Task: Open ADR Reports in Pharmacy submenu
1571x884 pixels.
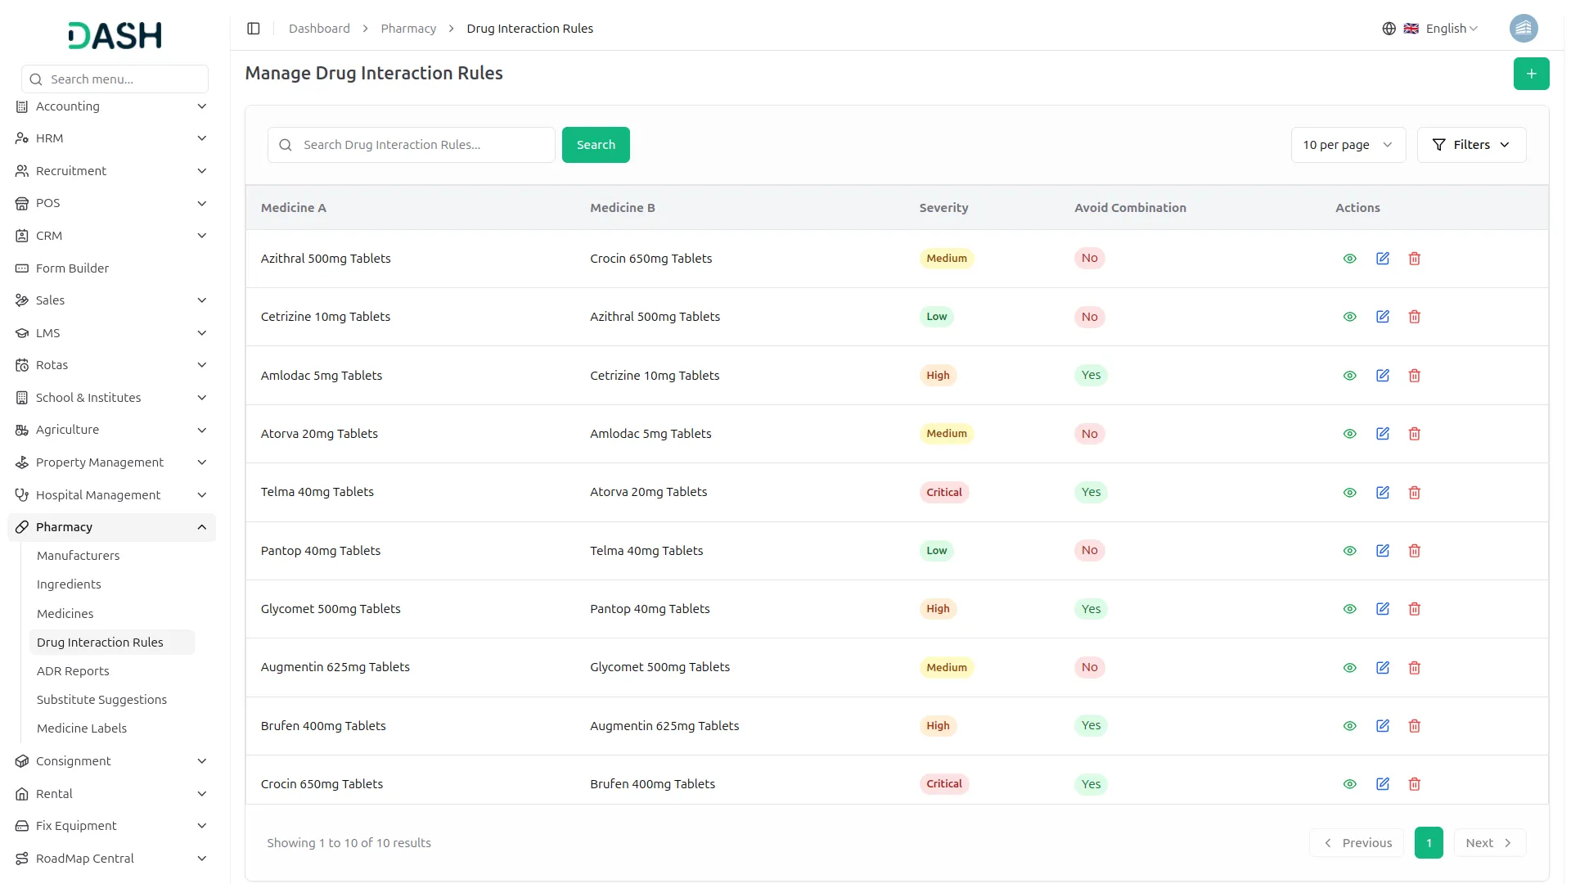Action: 73,671
